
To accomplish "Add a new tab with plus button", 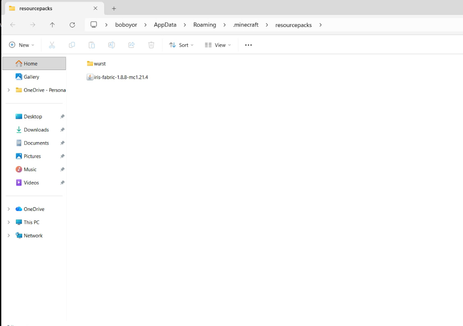I will click(x=114, y=9).
